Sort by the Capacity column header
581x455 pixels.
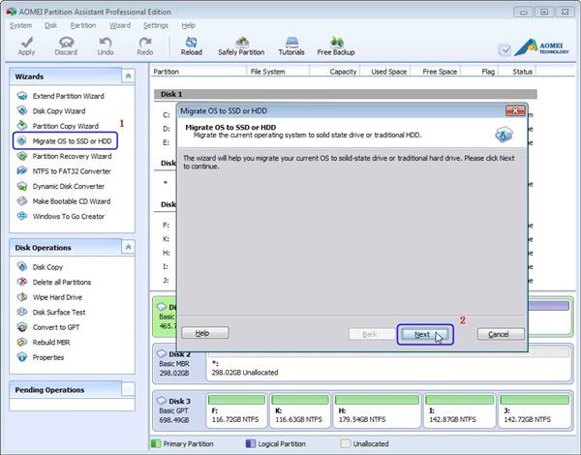(x=335, y=72)
